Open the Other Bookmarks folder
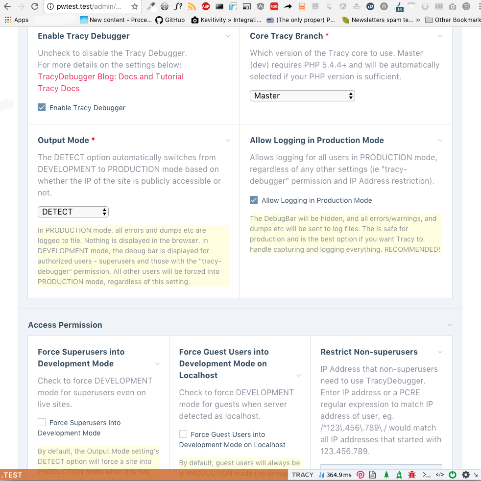Viewport: 481px width, 481px height. [x=453, y=20]
